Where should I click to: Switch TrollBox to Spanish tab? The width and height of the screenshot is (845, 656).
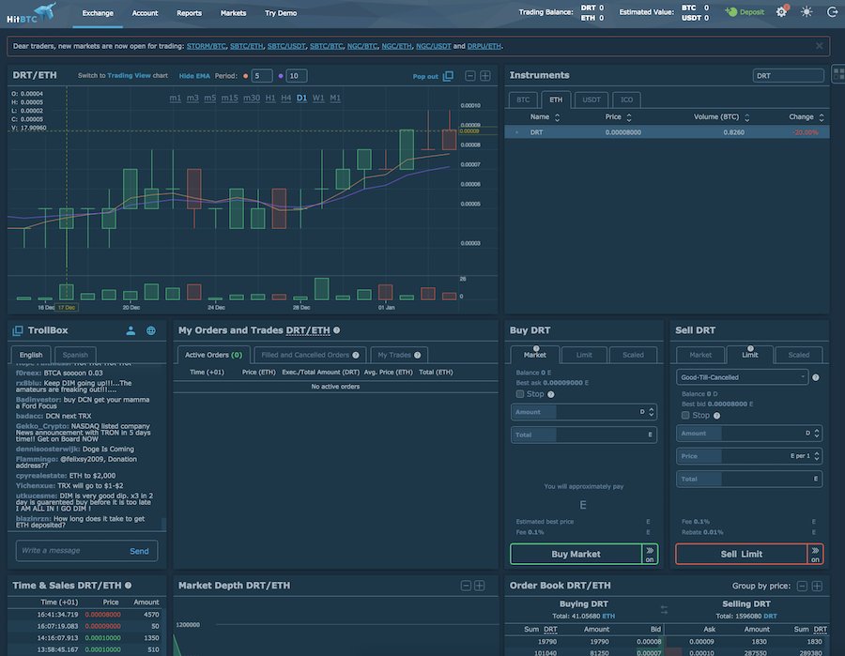(x=75, y=355)
